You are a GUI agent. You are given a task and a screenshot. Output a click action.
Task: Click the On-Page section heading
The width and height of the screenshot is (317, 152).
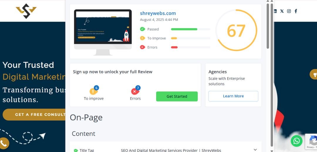(86, 118)
